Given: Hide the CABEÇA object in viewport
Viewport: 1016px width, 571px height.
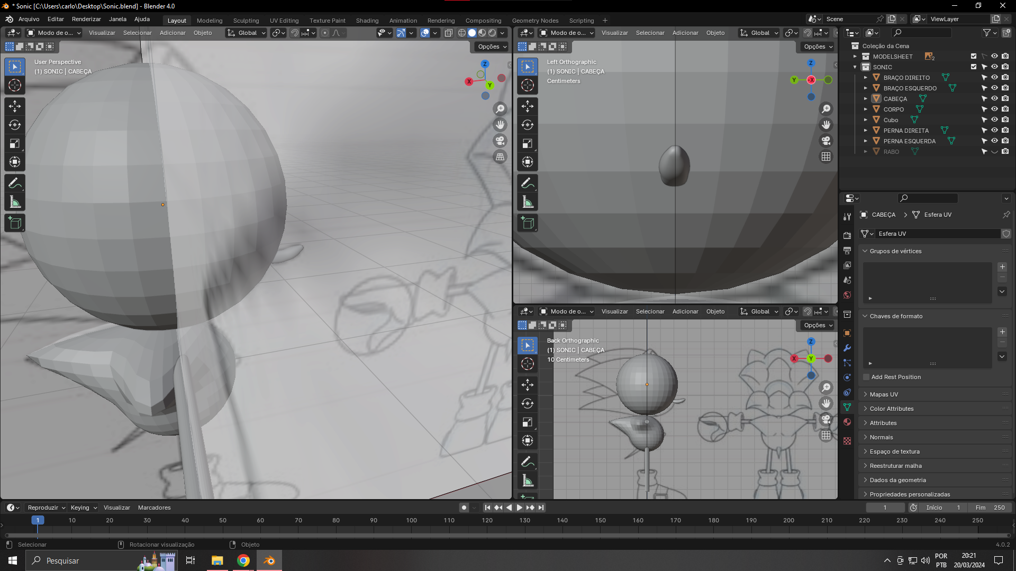Looking at the screenshot, I should click(x=994, y=99).
